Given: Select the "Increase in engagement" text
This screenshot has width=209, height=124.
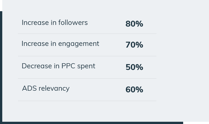Looking at the screenshot, I should [x=60, y=44].
